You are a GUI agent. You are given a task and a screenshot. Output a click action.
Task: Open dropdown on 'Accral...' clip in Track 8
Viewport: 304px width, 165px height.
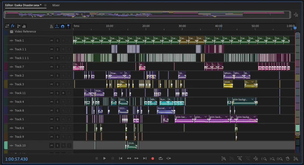click(x=170, y=108)
